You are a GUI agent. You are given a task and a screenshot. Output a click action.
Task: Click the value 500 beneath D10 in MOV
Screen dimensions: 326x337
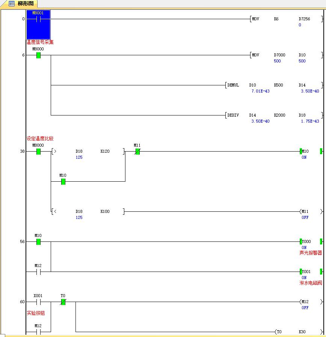pyautogui.click(x=302, y=61)
